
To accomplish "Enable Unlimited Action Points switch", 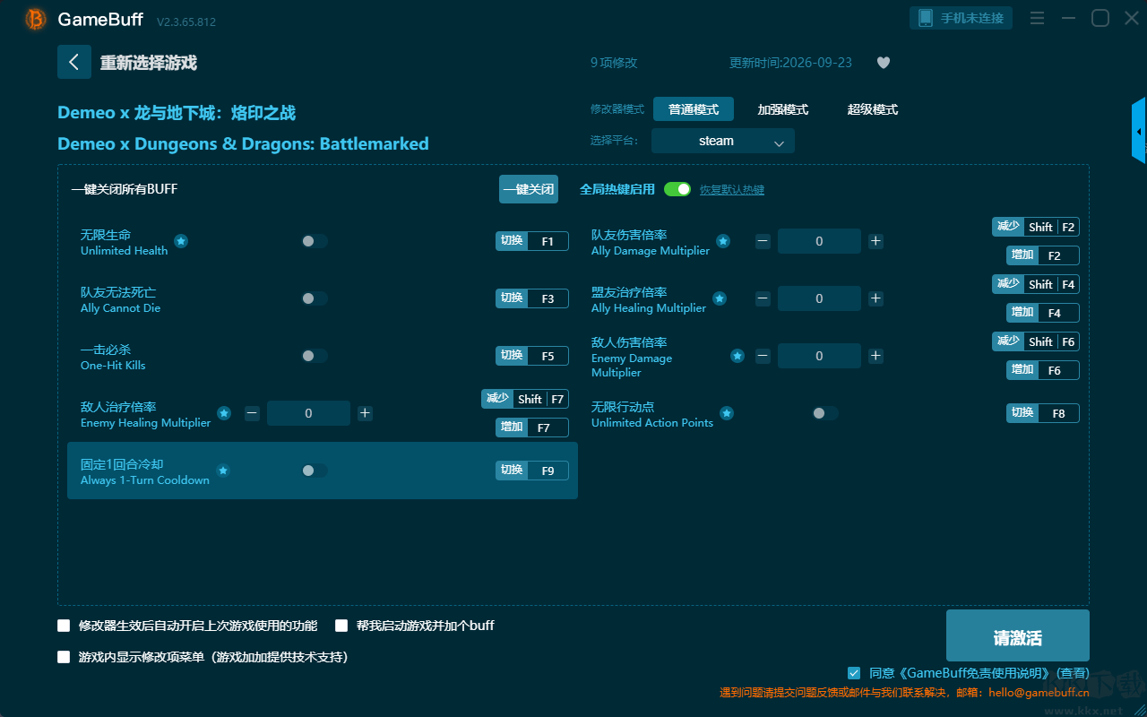I will pos(825,413).
